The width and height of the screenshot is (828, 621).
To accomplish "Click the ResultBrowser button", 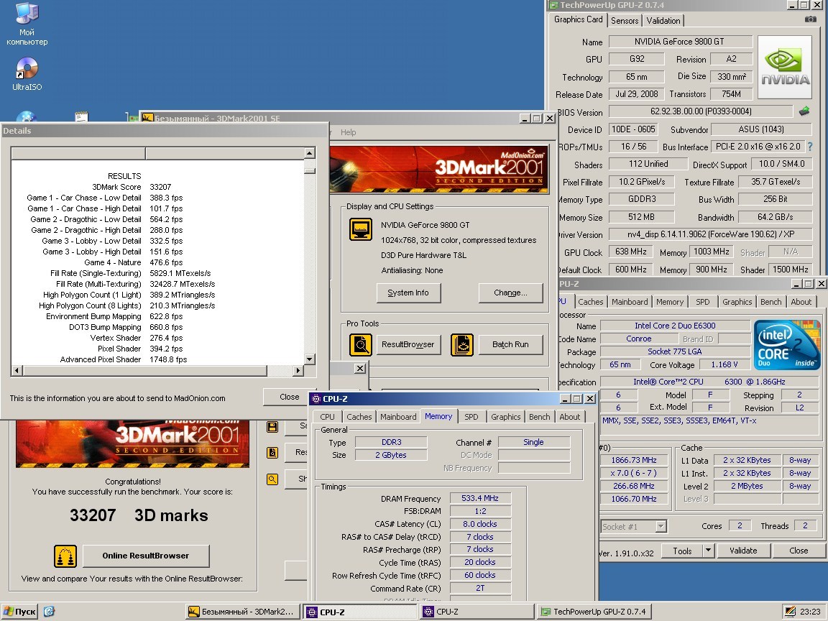I will tap(408, 344).
